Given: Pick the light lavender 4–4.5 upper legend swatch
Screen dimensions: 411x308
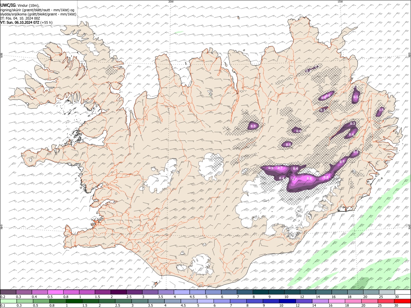Looking at the screenshot, I should click(x=181, y=292).
